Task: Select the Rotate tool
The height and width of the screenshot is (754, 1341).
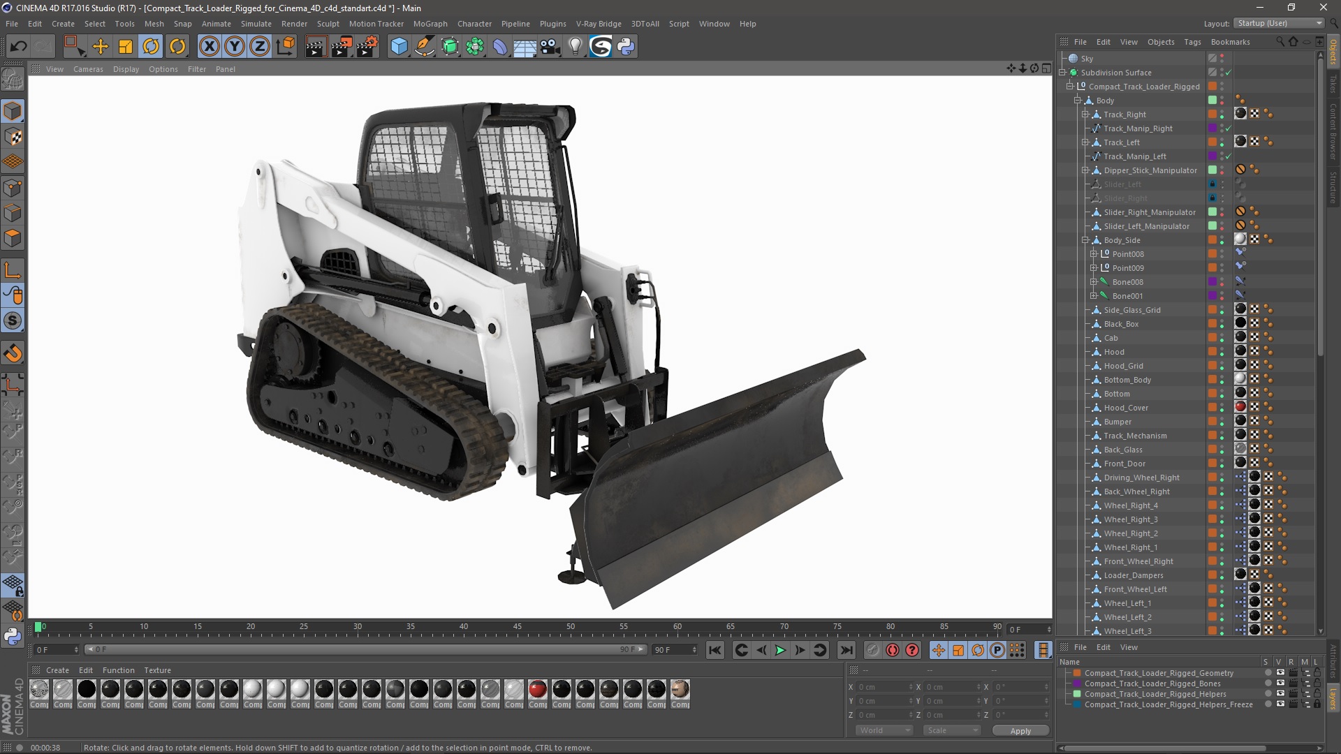Action: tap(151, 47)
